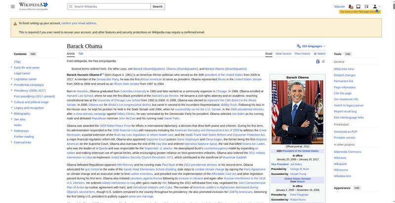The height and width of the screenshot is (203, 395).
Task: Click the blue padlock protection icon
Action: click(x=317, y=61)
